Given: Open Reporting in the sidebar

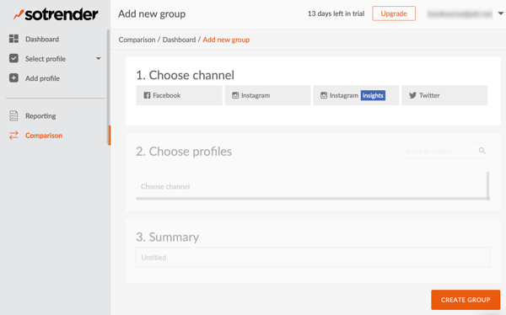Looking at the screenshot, I should [x=40, y=115].
